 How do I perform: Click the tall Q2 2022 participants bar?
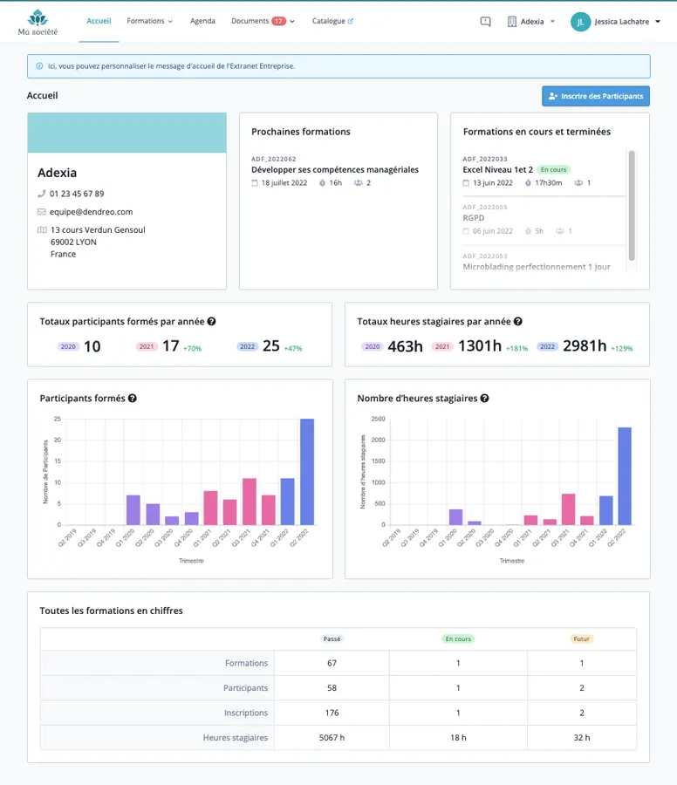click(x=307, y=472)
